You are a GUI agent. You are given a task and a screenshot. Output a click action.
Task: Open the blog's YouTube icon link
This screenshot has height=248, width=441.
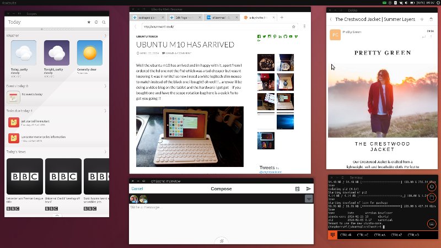click(291, 36)
